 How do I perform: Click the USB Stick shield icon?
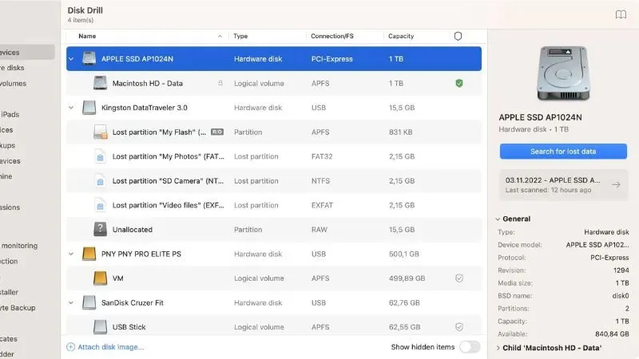point(459,327)
